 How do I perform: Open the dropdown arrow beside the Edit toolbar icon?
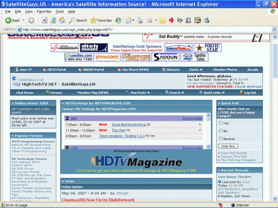[156, 20]
